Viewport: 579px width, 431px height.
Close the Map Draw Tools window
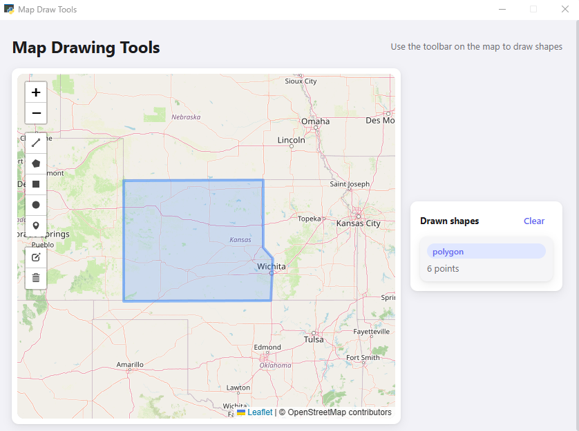[565, 9]
